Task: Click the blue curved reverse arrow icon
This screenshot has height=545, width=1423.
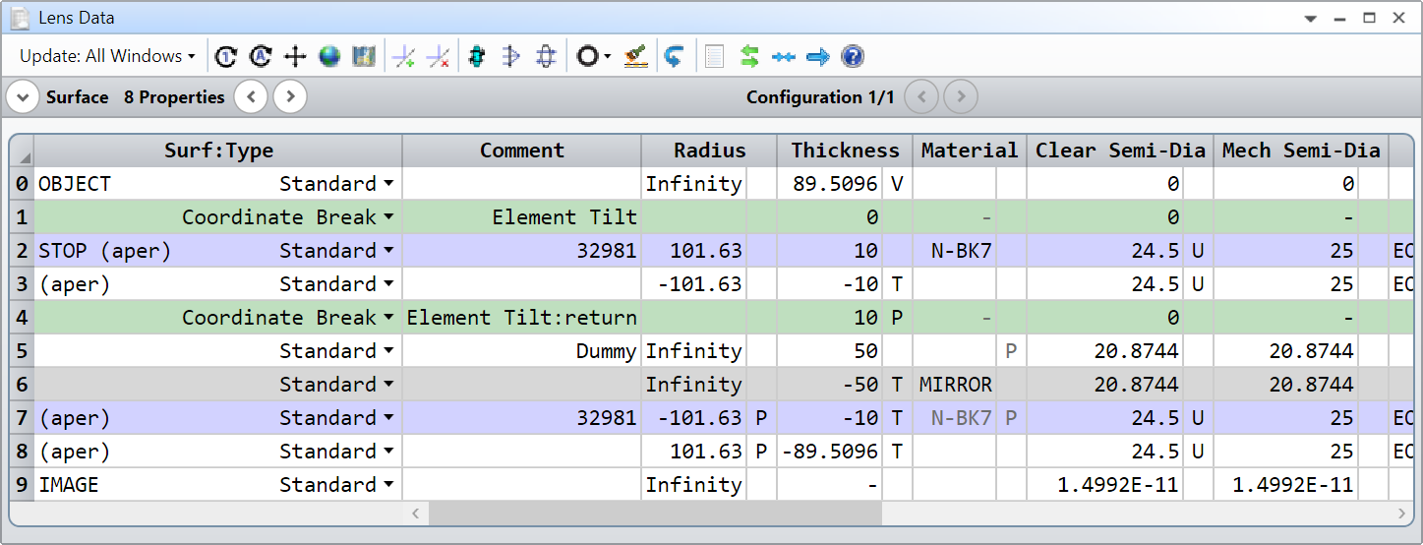Action: [x=674, y=57]
